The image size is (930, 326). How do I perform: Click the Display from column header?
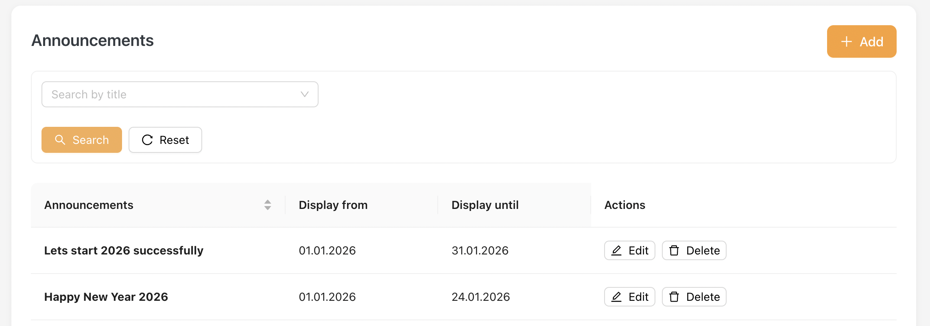(333, 205)
